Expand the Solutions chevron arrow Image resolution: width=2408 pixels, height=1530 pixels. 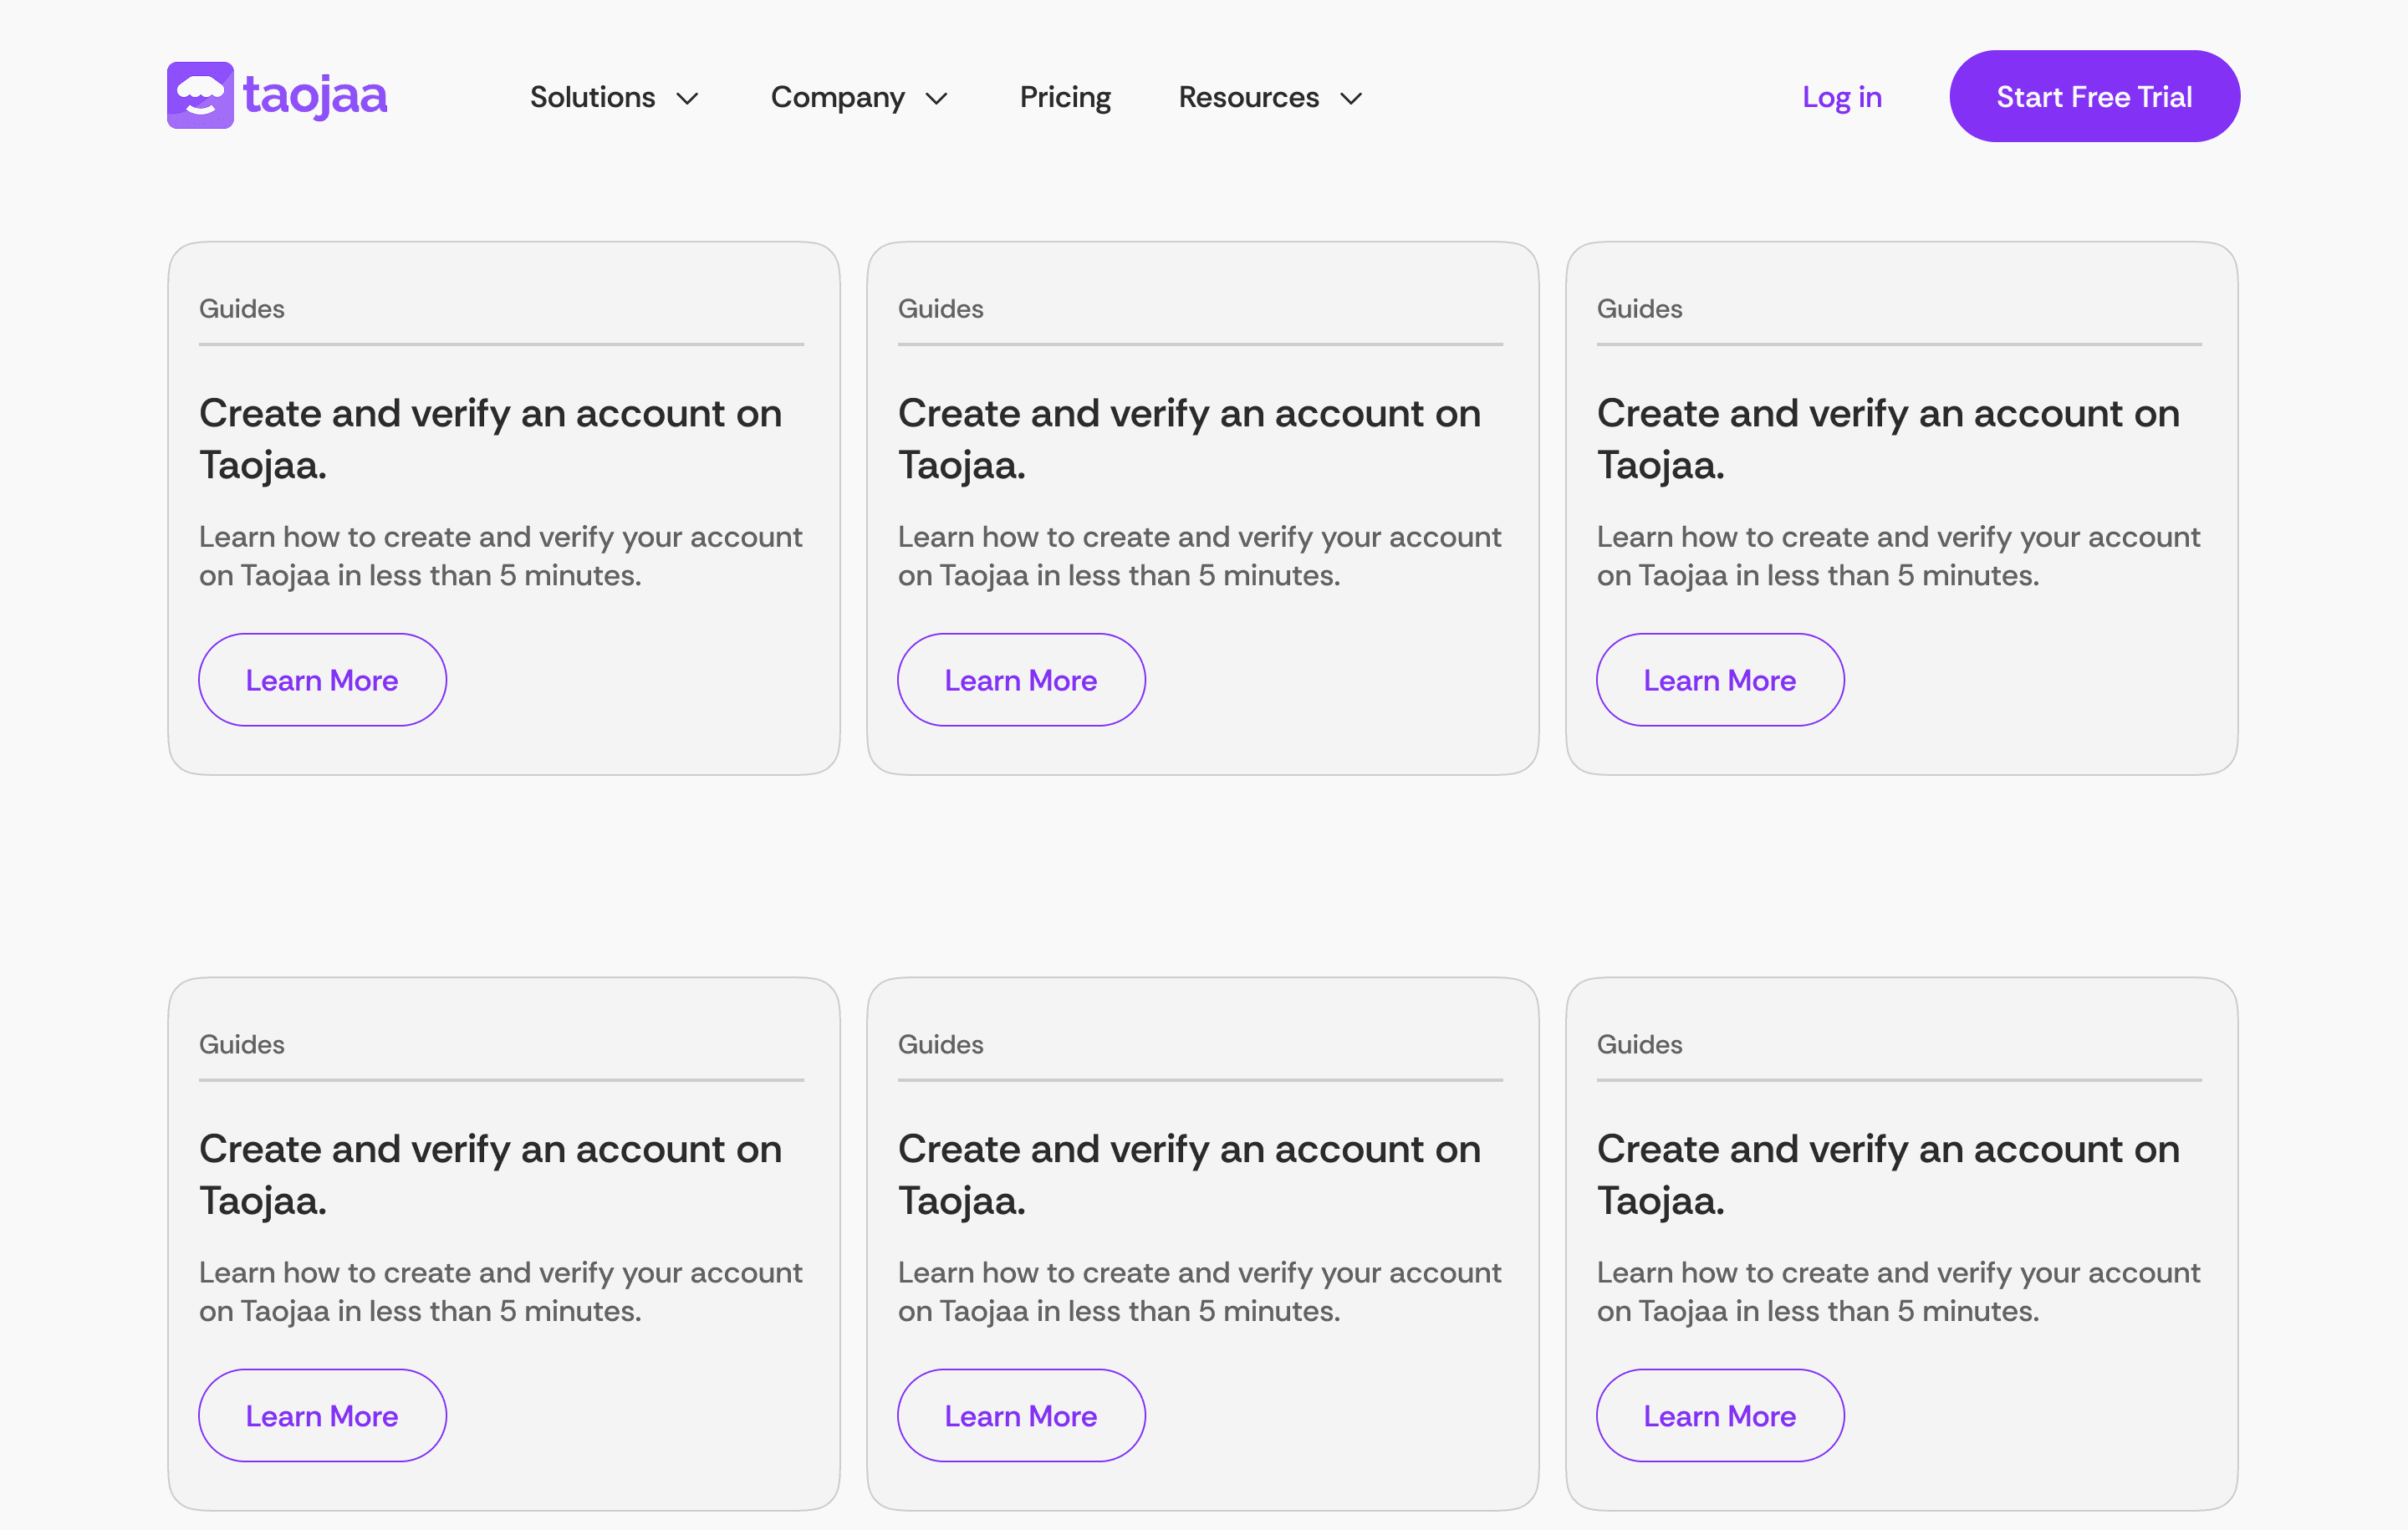coord(687,98)
